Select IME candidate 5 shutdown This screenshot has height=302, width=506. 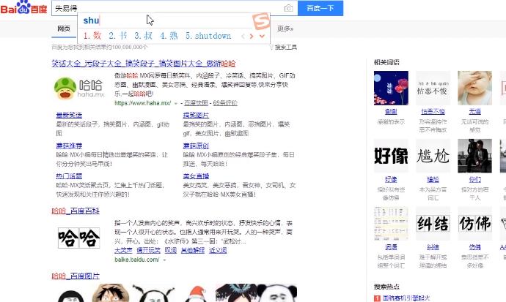[208, 36]
